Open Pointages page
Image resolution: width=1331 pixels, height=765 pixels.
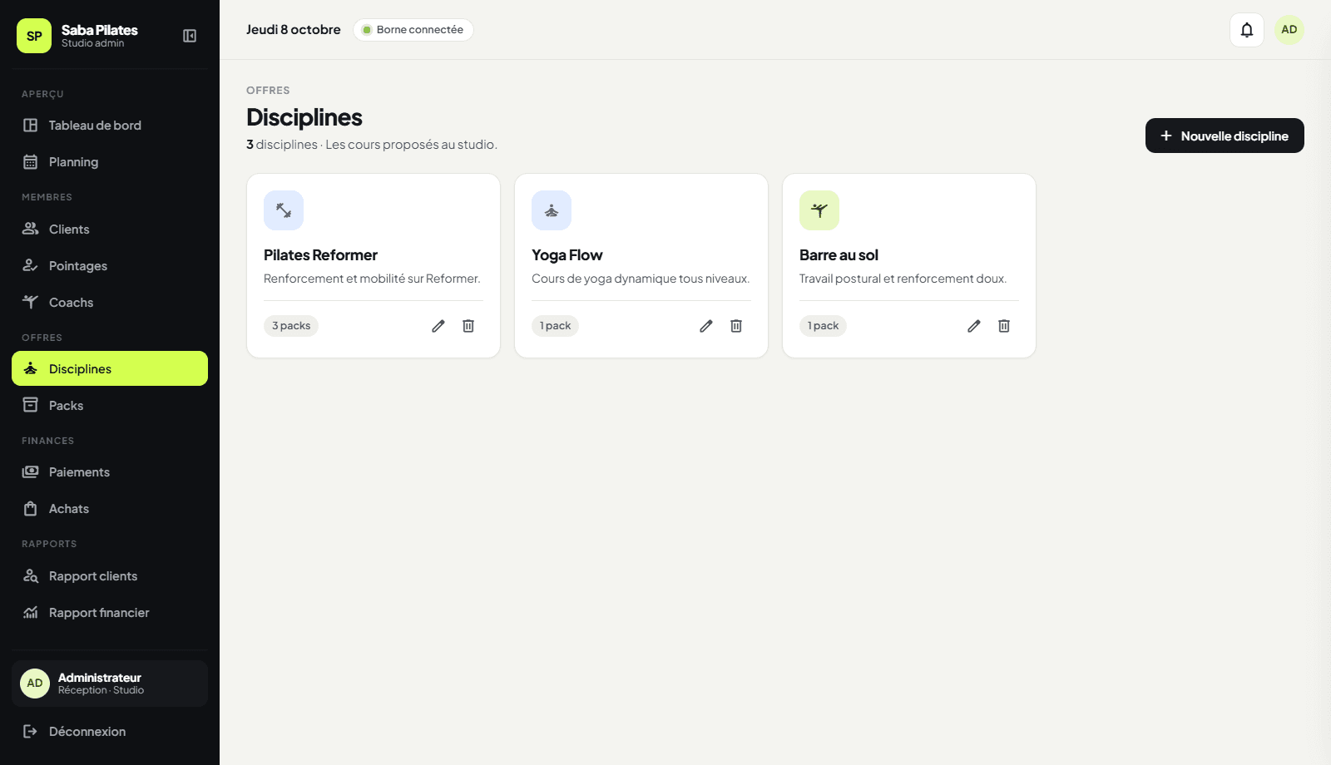pos(110,266)
